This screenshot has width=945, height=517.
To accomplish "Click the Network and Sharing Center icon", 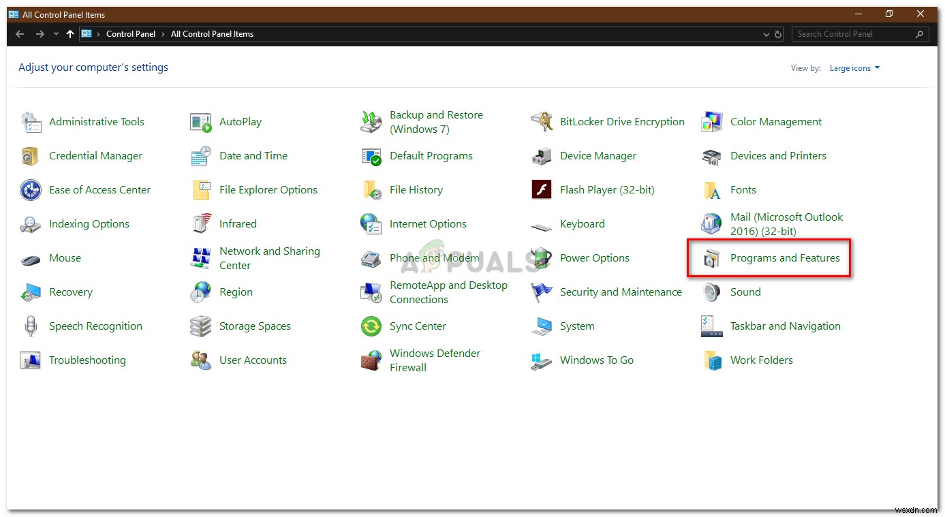I will [x=201, y=258].
